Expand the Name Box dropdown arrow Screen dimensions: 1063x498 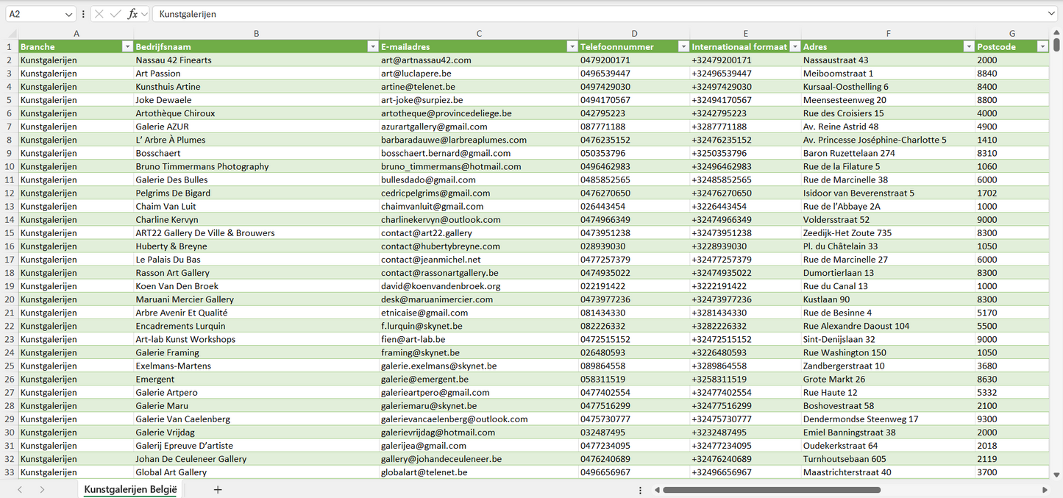[x=68, y=14]
